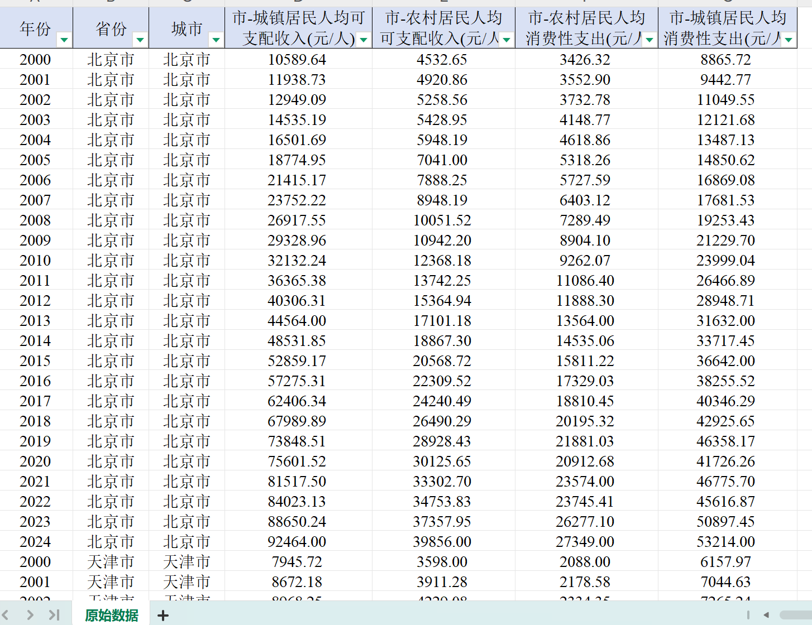Viewport: 812px width, 625px height.
Task: Click the 省份 cell in the 2003 row
Action: [x=111, y=120]
